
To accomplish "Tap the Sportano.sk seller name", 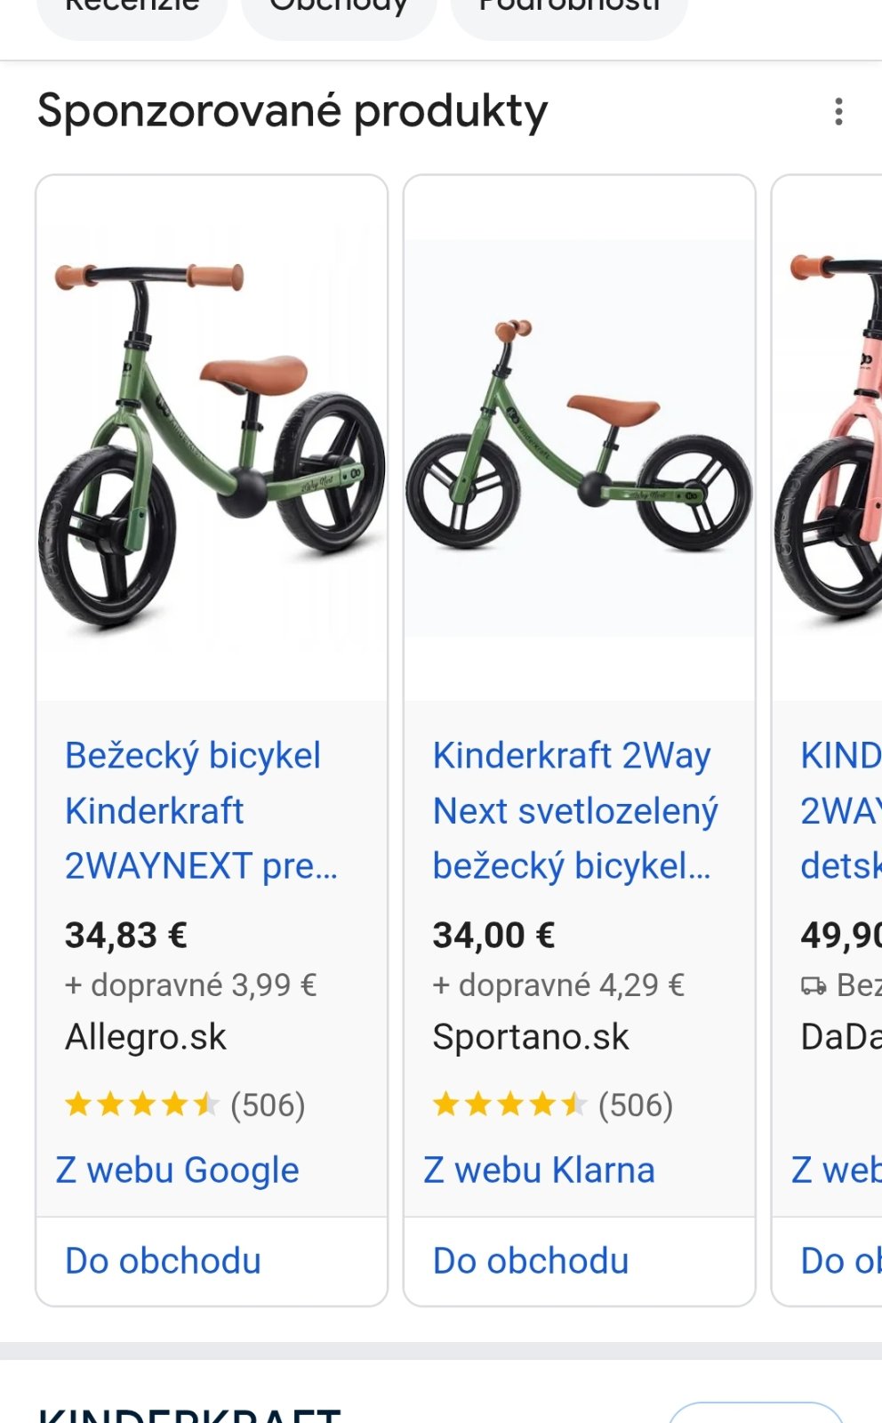I will point(531,1037).
